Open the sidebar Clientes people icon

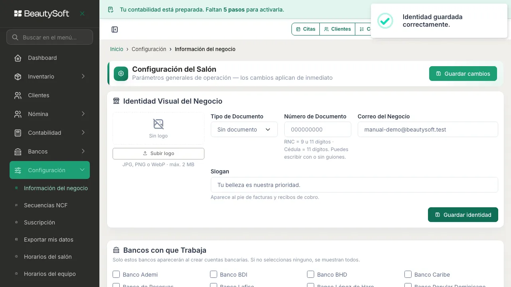pyautogui.click(x=18, y=95)
